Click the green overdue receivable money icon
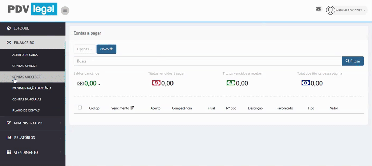This screenshot has width=372, height=166. click(x=231, y=83)
